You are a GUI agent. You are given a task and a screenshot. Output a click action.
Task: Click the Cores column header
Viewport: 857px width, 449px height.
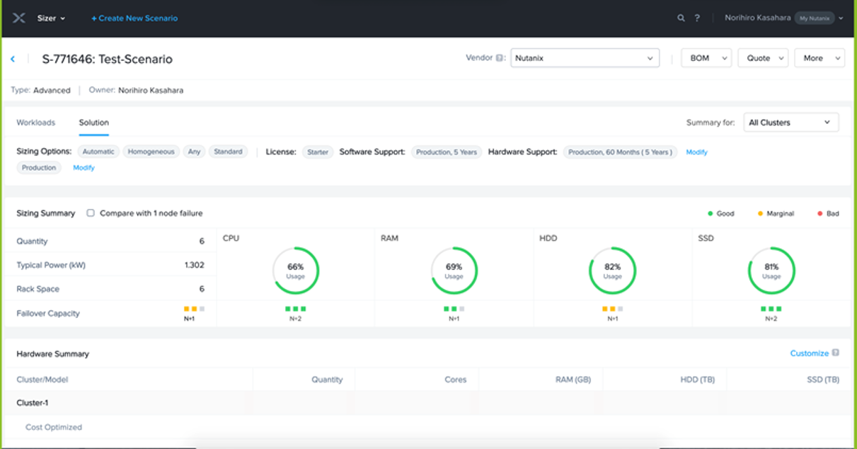point(456,380)
